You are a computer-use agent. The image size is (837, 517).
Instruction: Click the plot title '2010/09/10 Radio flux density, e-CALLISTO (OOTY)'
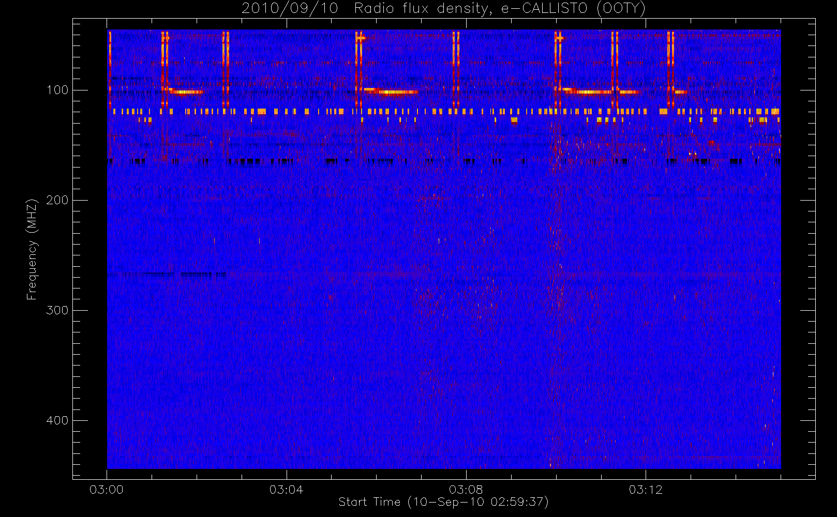tap(444, 9)
